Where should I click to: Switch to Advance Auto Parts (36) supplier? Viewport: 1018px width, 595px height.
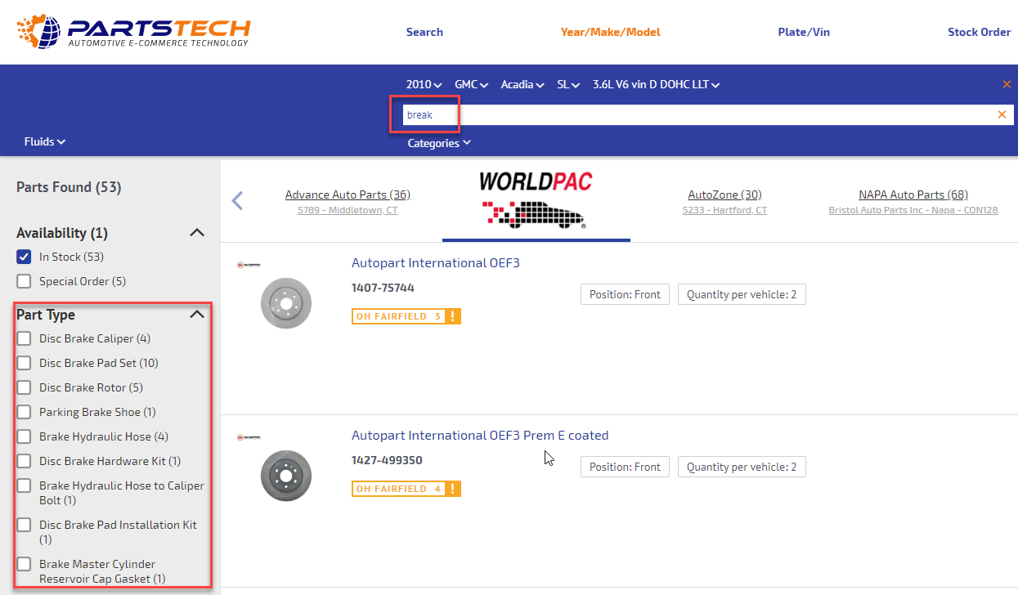348,195
